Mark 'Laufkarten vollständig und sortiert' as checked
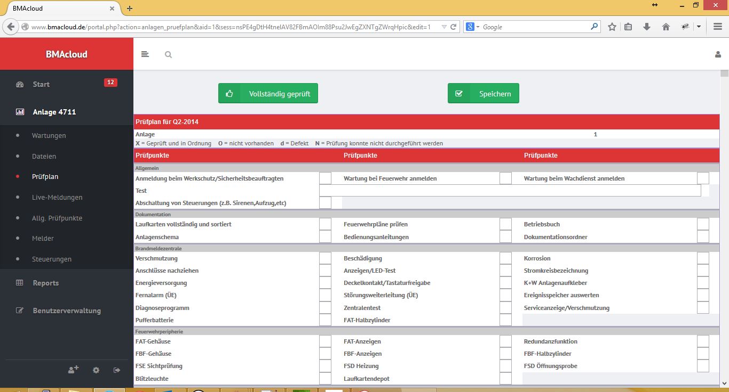Viewport: 729px width, 392px height. 325,224
